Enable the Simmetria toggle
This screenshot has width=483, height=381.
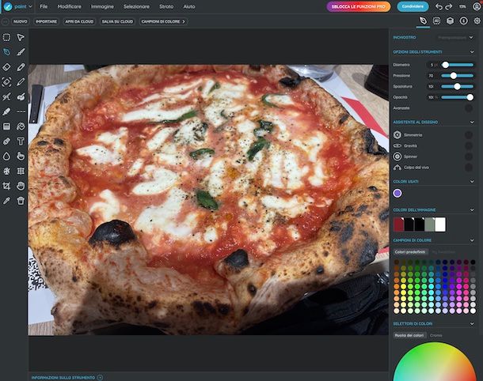[x=469, y=134]
